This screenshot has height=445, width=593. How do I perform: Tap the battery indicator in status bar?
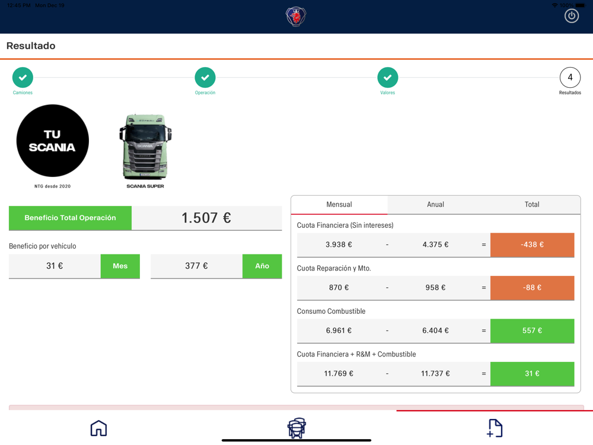[580, 5]
